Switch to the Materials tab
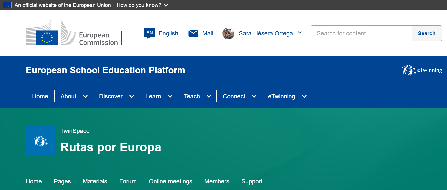 point(95,181)
